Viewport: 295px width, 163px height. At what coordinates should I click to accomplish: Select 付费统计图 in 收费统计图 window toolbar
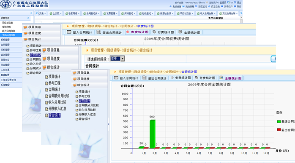pyautogui.click(x=163, y=32)
